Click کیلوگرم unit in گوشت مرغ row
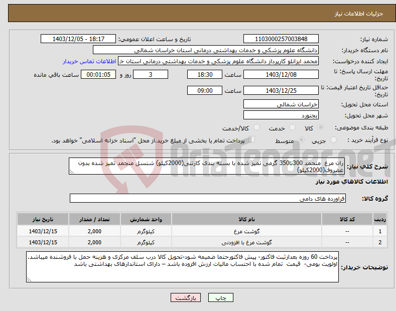 [x=146, y=231]
